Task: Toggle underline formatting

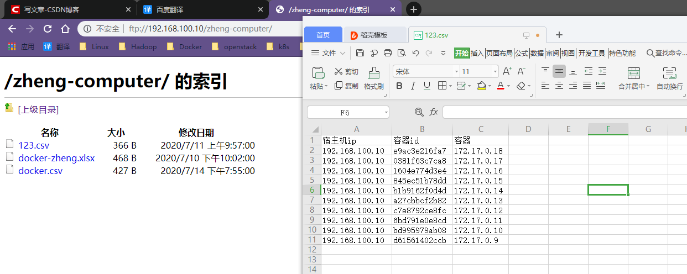Action: point(426,86)
